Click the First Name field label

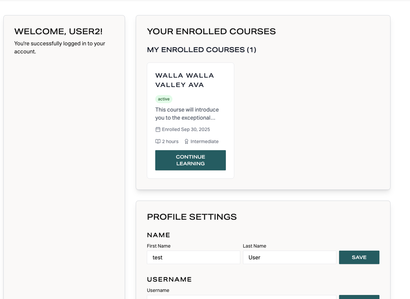[159, 246]
